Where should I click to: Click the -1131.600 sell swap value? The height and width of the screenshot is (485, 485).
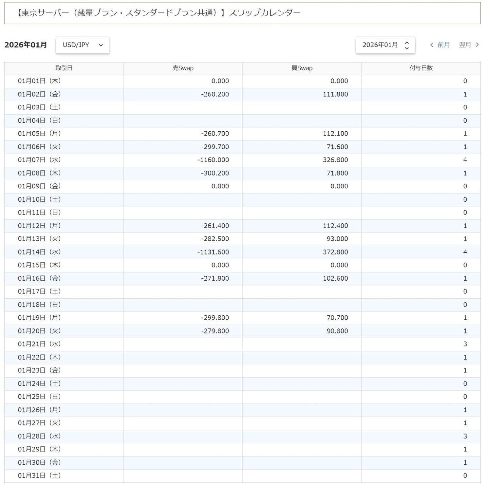pyautogui.click(x=213, y=252)
